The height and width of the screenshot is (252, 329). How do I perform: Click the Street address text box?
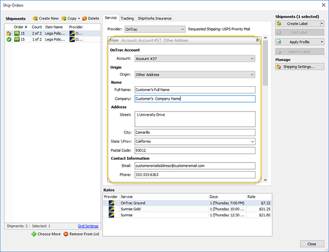[195, 119]
